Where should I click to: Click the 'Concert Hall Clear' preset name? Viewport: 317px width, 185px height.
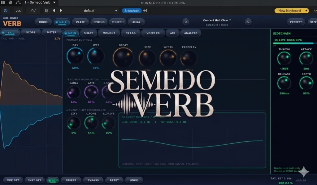pos(217,20)
